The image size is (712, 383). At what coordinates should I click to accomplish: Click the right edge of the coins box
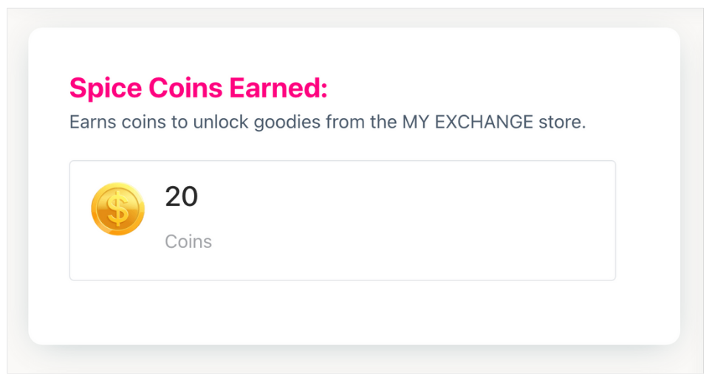[615, 221]
